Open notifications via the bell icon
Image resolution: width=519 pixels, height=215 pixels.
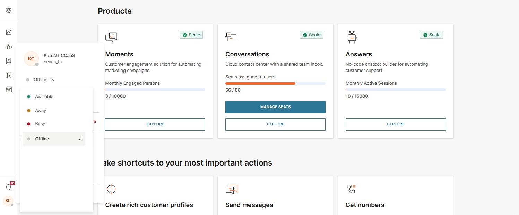(8, 187)
